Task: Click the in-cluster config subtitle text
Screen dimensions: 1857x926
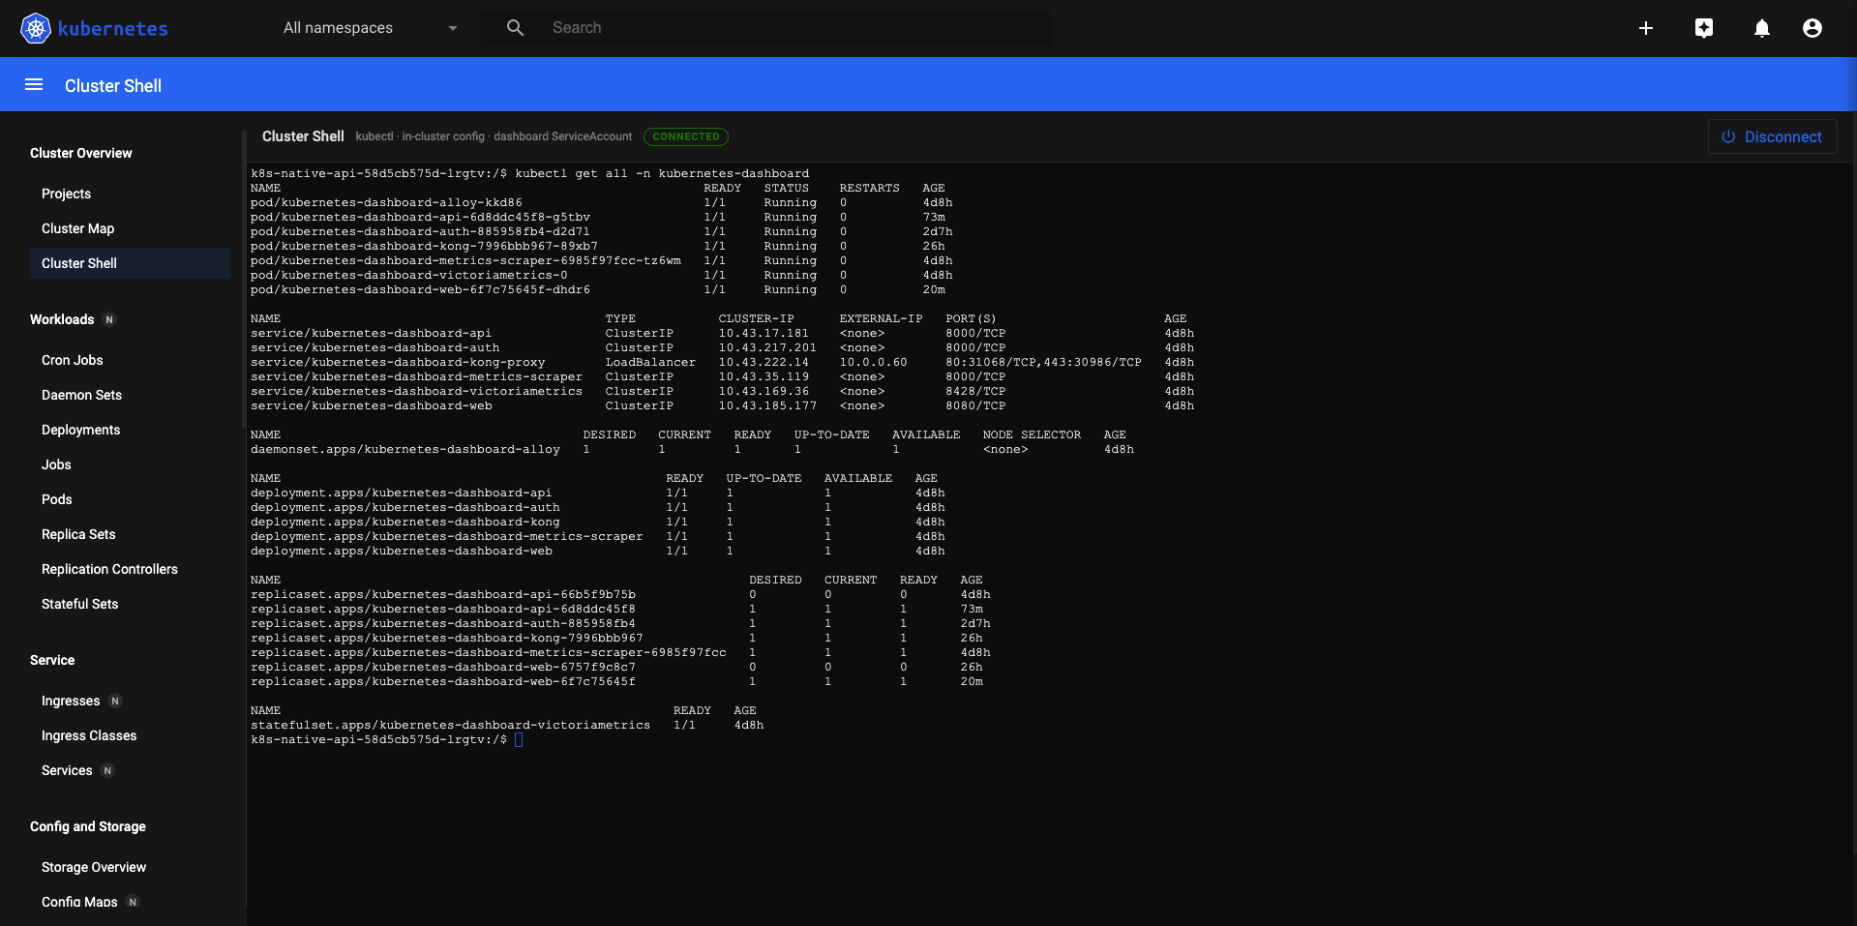Action: [x=443, y=136]
